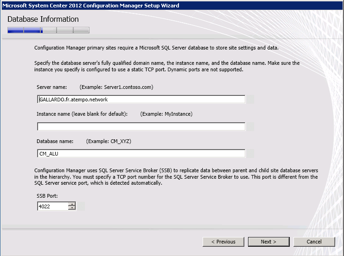This screenshot has width=344, height=256.
Task: Click the example text MyInstance
Action: pos(166,114)
